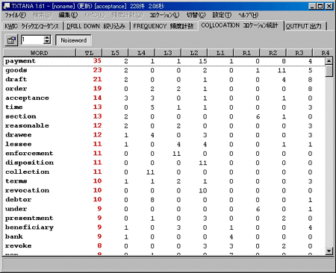Select the word 'time' in the list

click(14, 107)
